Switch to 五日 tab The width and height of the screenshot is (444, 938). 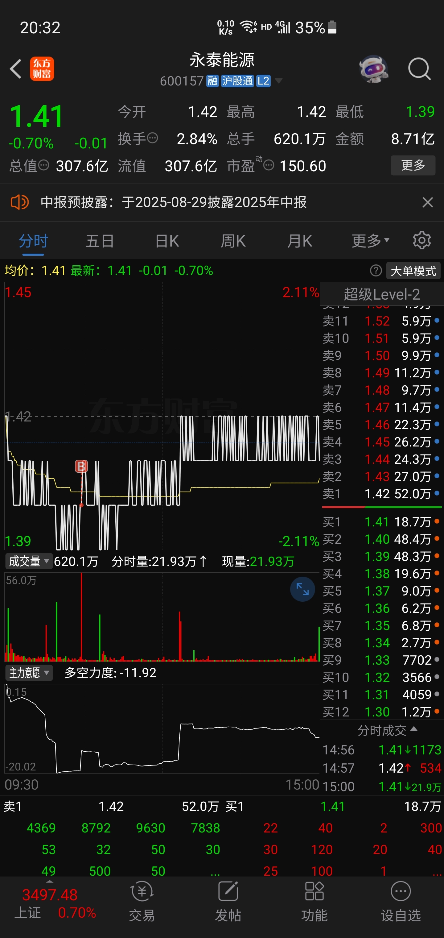coord(100,241)
